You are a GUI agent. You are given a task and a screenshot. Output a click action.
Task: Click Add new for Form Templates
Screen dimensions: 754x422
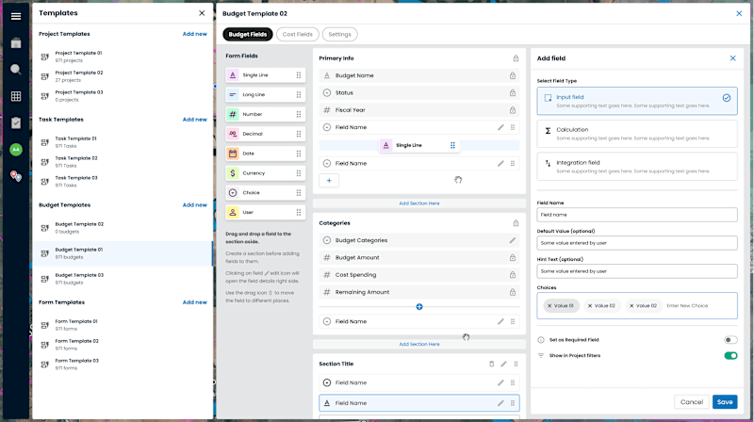coord(195,302)
